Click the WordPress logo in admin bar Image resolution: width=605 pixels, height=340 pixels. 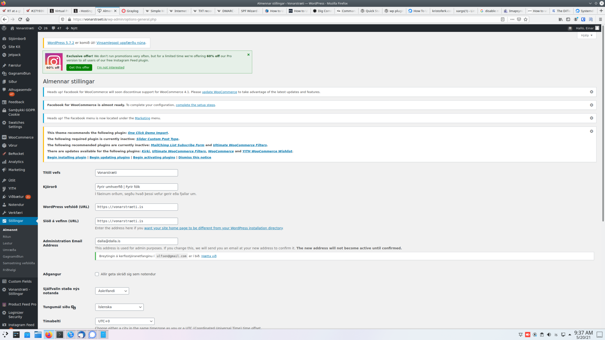4,28
